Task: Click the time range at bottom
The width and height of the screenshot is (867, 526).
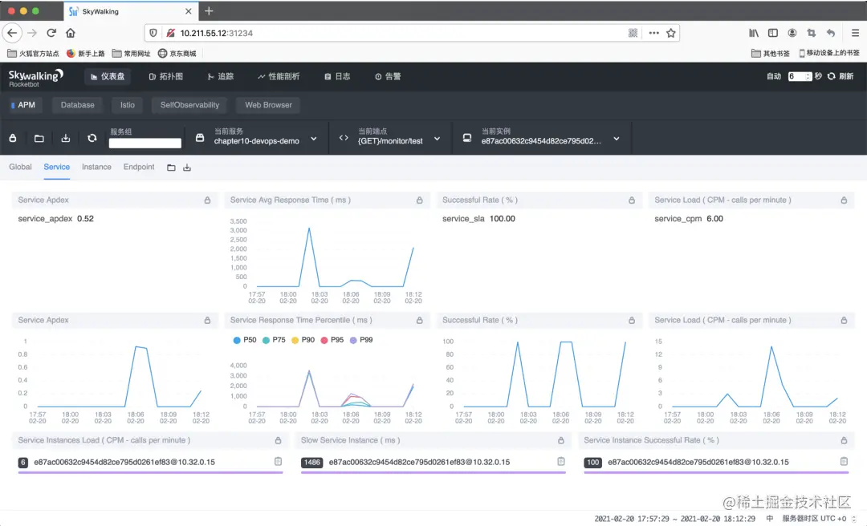Action: pos(674,518)
